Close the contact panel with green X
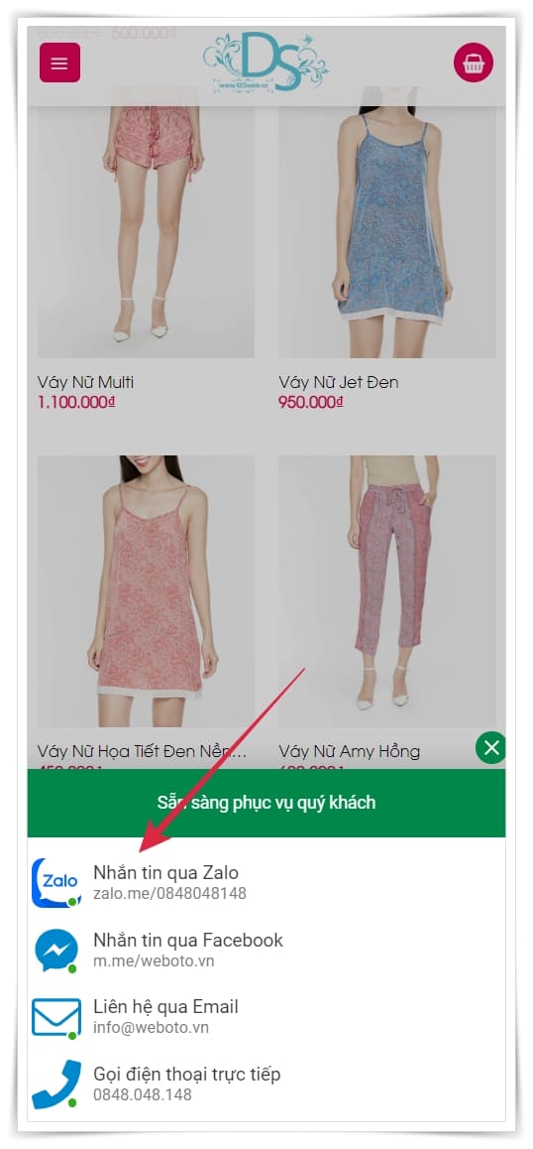The image size is (533, 1149). 491,748
